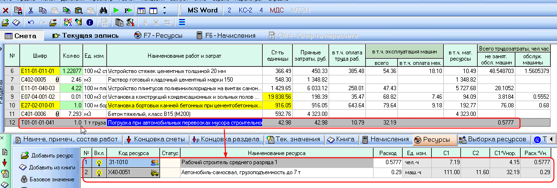This screenshot has width=557, height=188.
Task: Click the open book icon in second toolbar
Action: tap(16, 22)
